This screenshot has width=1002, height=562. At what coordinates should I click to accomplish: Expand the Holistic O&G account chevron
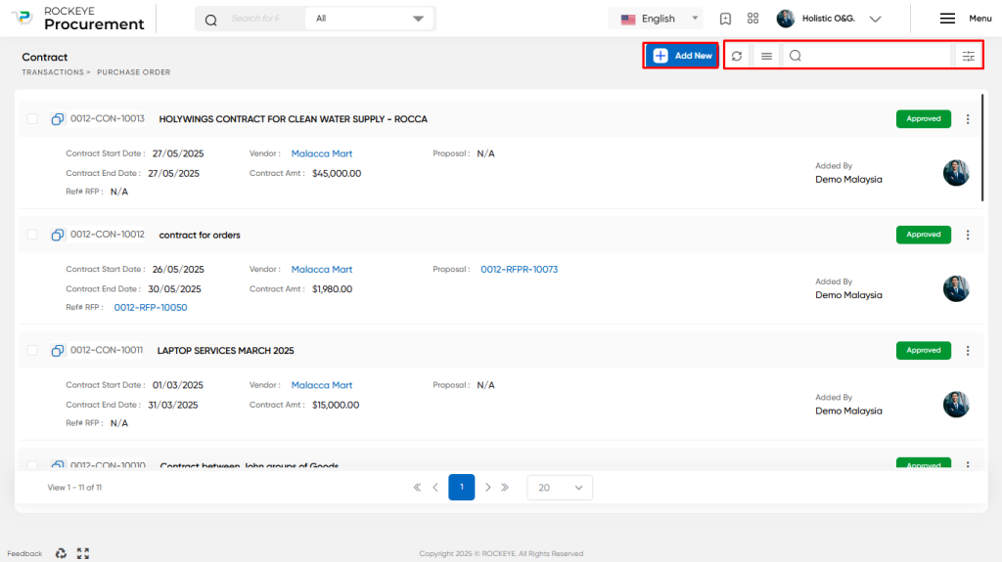click(876, 20)
